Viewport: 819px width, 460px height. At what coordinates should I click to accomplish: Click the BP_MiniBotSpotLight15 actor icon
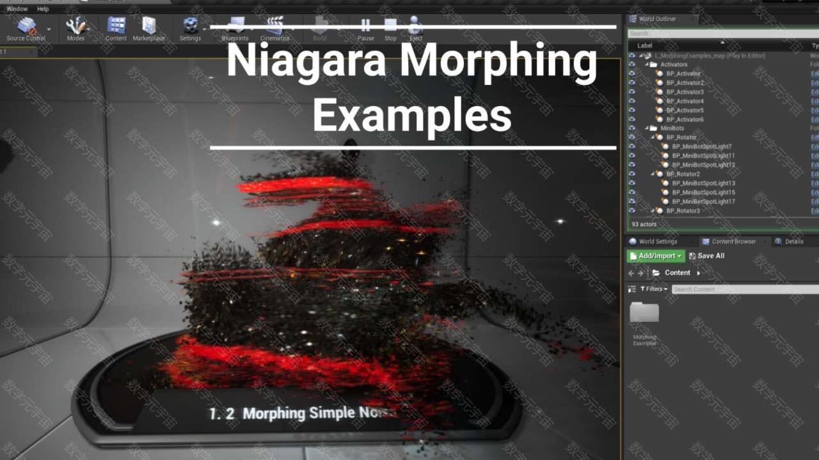(x=666, y=192)
